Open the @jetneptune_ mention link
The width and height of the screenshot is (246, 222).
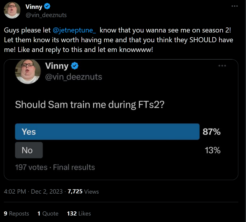(x=76, y=30)
